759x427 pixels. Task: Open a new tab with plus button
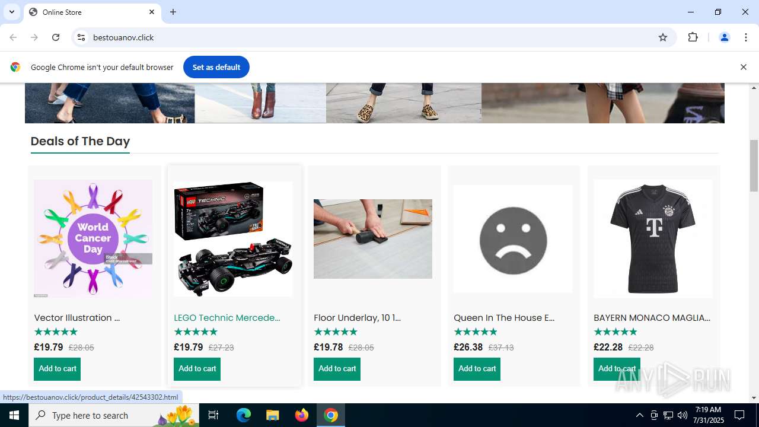(173, 12)
